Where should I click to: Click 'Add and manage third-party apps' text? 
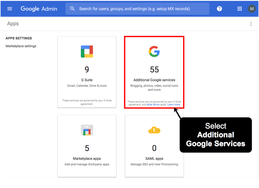click(87, 164)
